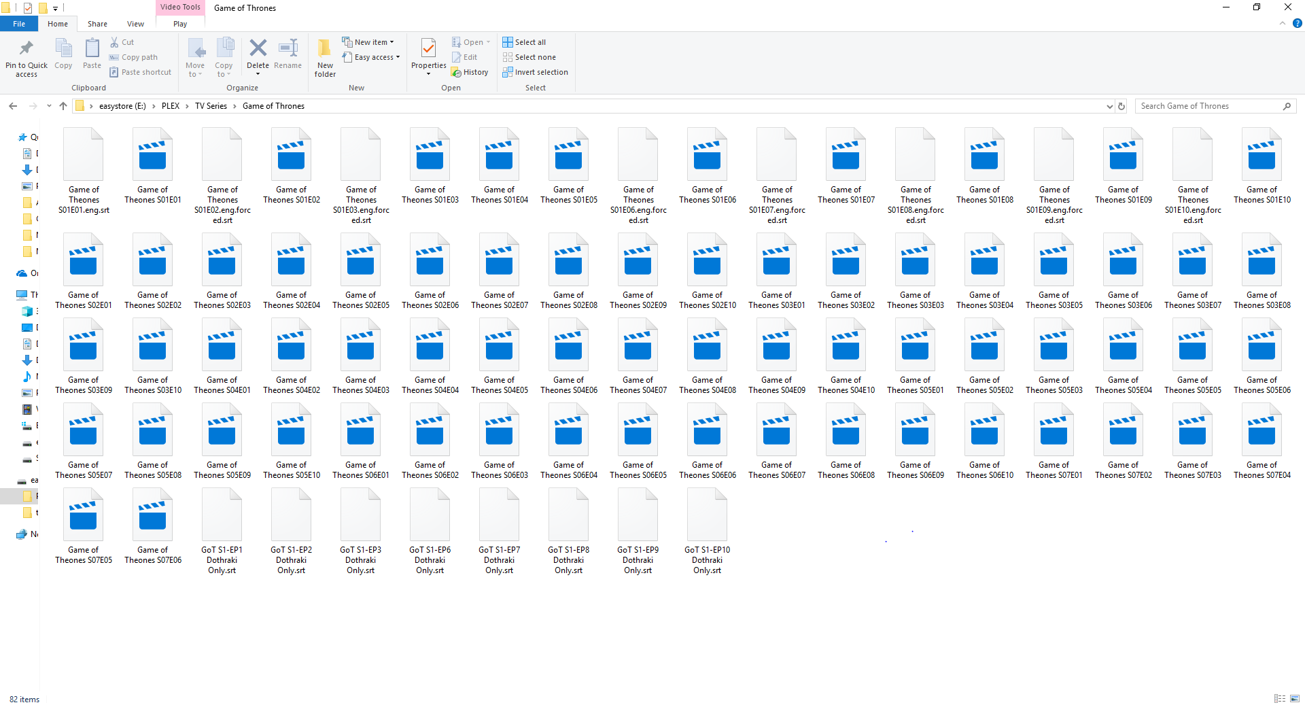
Task: Select subtitle file Game of Theones S01E01.eng.srt
Action: [84, 171]
